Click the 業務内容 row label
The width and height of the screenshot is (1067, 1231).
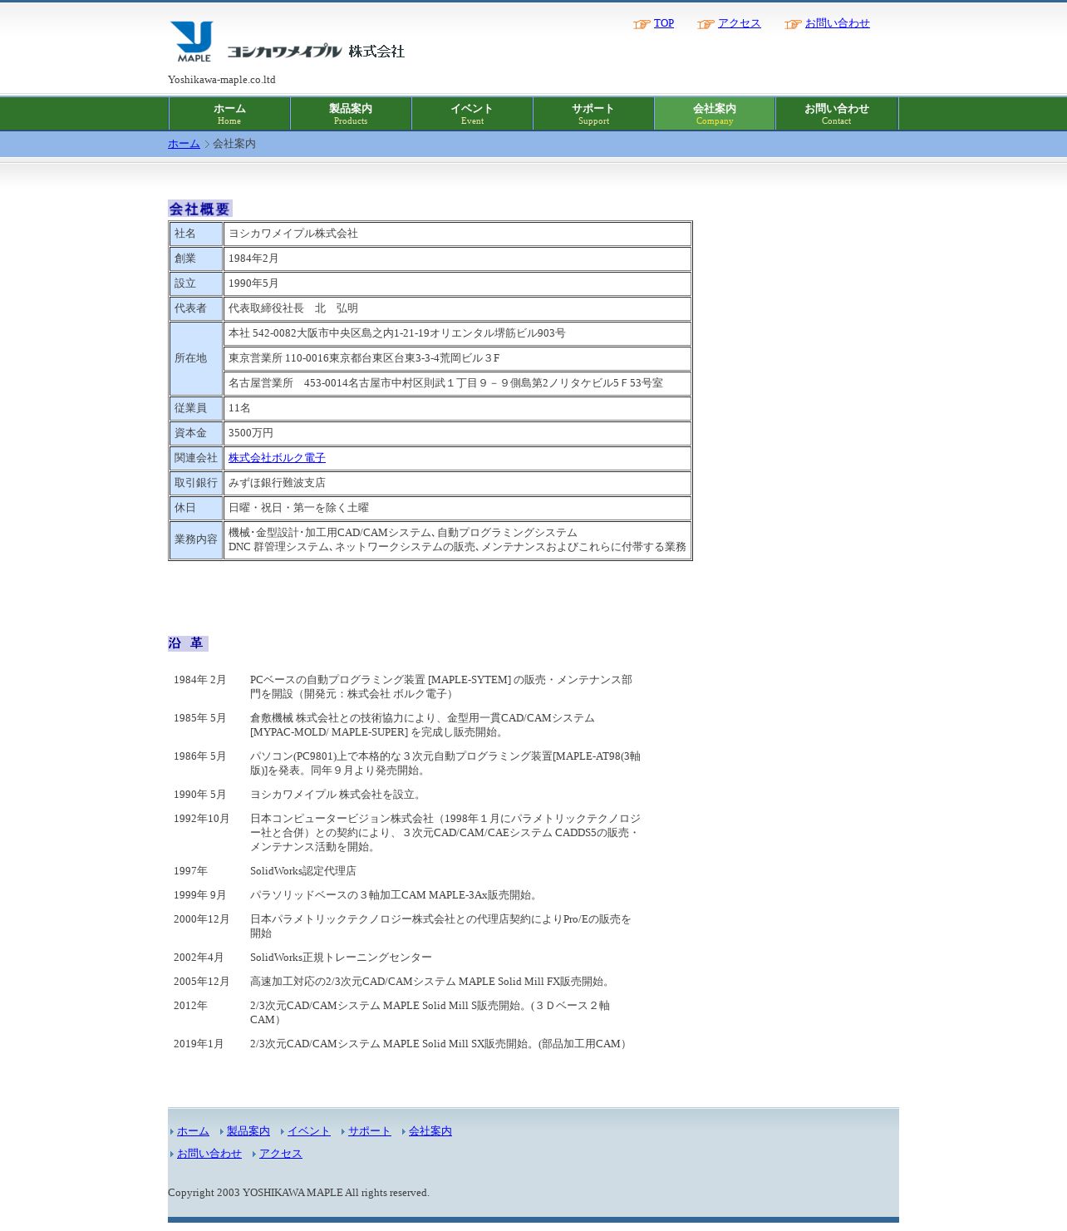pyautogui.click(x=196, y=540)
